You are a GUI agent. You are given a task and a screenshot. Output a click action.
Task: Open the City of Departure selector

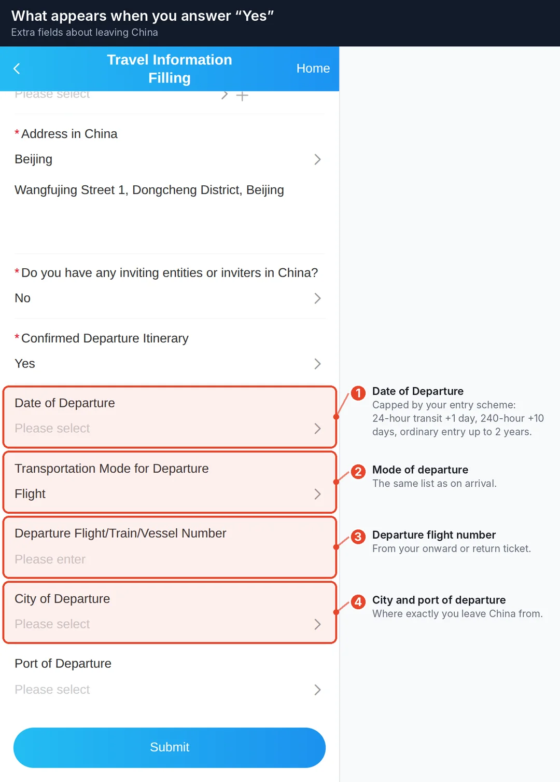tap(170, 612)
